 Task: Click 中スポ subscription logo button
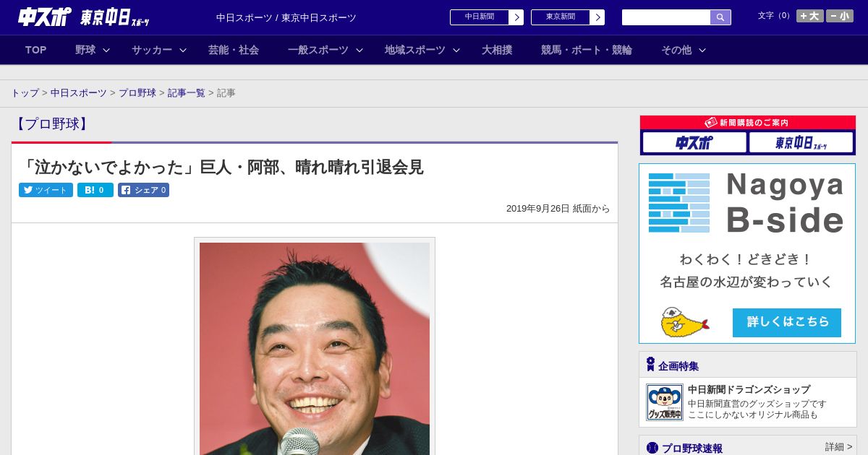coord(694,142)
